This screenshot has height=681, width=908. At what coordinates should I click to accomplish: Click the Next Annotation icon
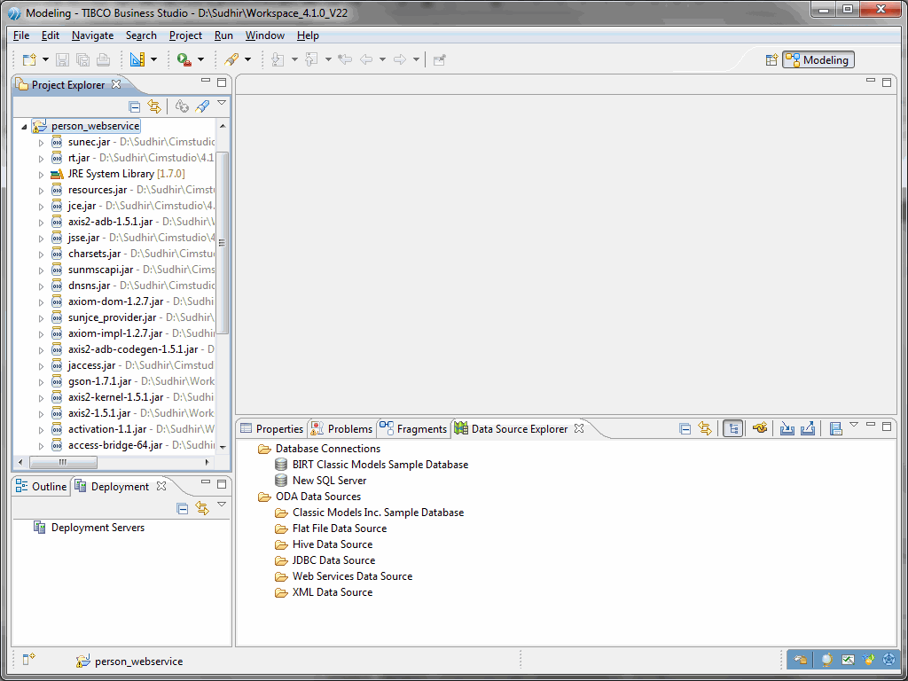click(278, 59)
